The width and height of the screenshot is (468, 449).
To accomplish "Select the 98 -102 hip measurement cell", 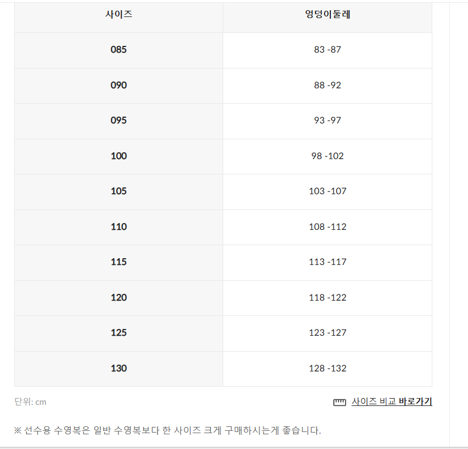I will point(327,156).
